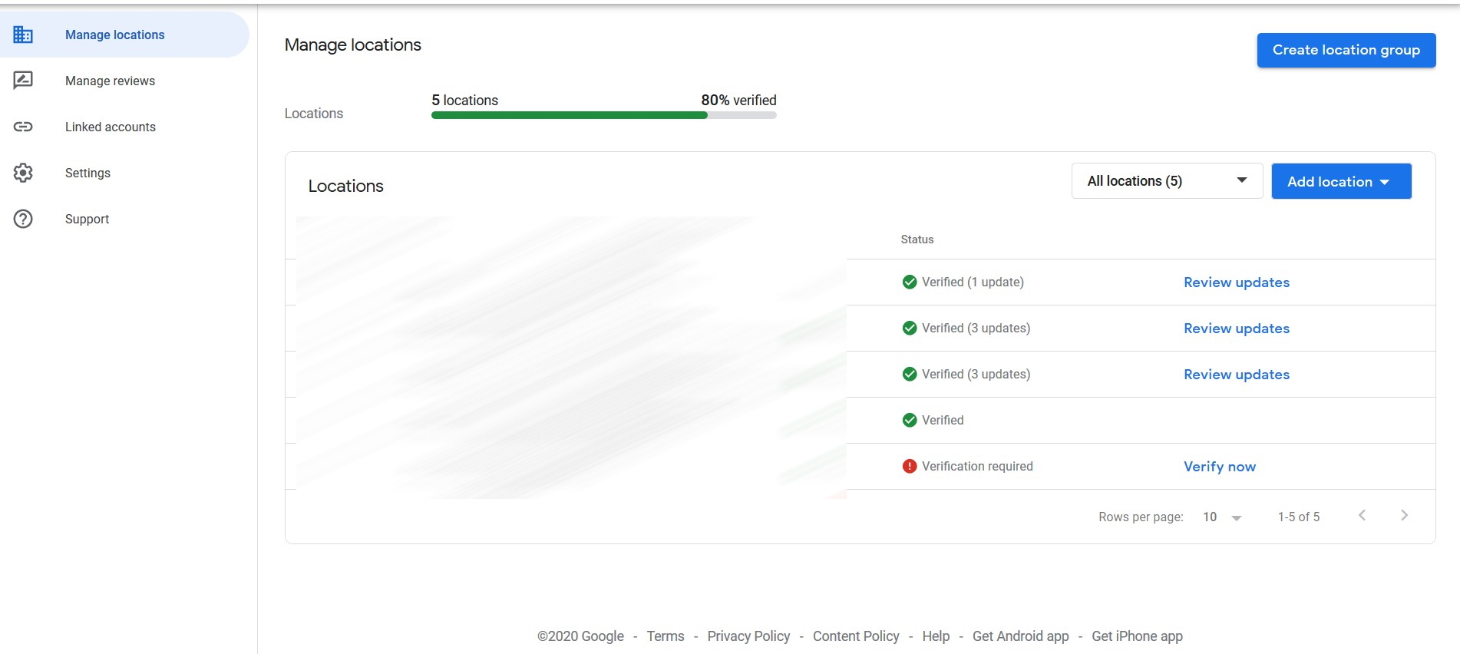Click the Settings gear icon

[23, 173]
